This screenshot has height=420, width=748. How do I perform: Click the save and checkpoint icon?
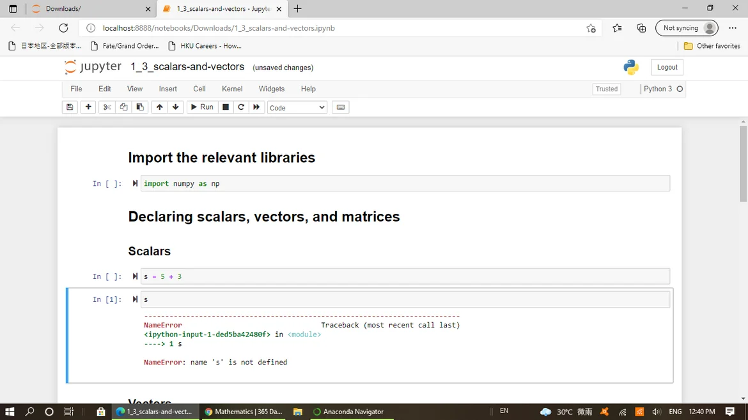(x=70, y=107)
